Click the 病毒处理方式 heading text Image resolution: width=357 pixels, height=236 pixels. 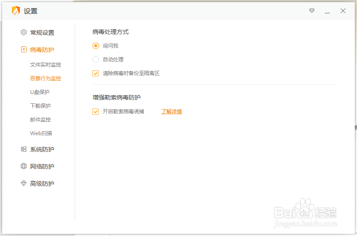pyautogui.click(x=111, y=32)
